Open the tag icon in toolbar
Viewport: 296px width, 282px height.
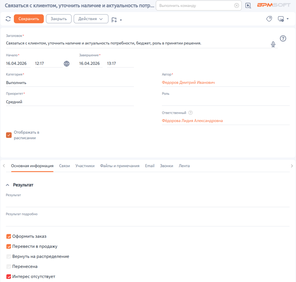pyautogui.click(x=269, y=19)
